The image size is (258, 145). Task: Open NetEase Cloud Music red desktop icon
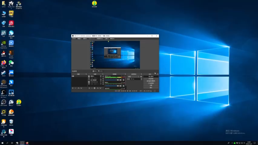pos(11,24)
